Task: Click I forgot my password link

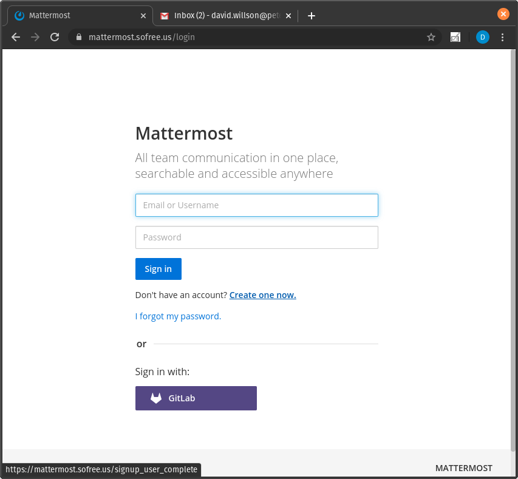Action: pyautogui.click(x=178, y=316)
